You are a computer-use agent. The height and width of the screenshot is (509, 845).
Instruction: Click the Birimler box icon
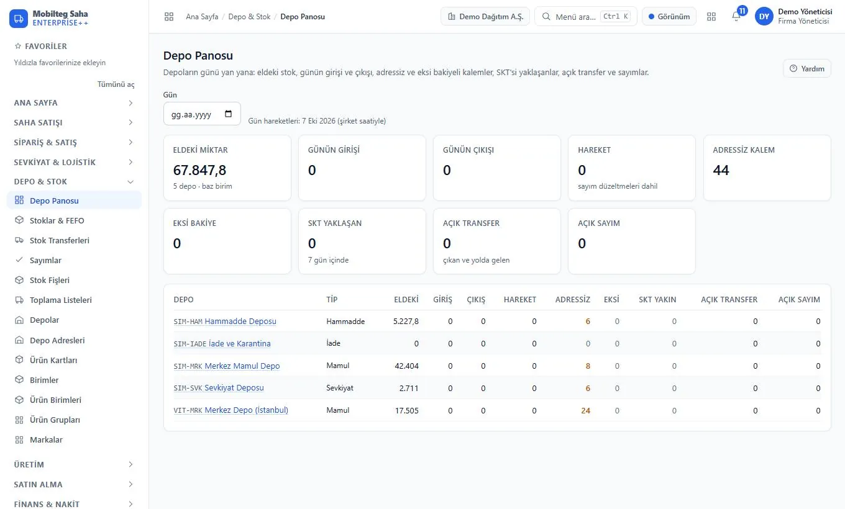[19, 380]
